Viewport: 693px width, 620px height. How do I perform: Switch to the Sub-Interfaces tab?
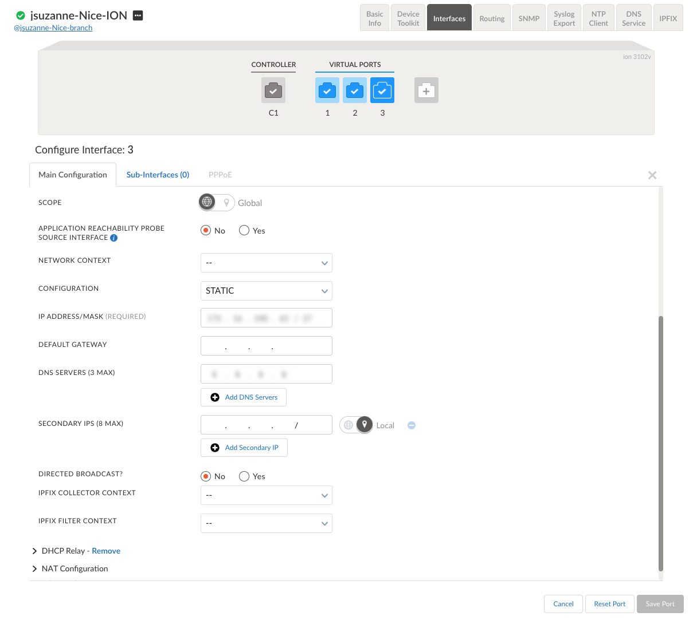pos(158,175)
